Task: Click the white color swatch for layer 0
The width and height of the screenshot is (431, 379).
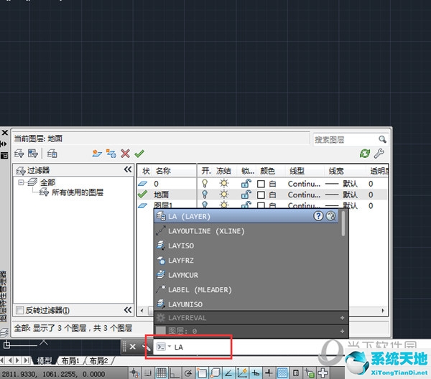Action: click(261, 184)
